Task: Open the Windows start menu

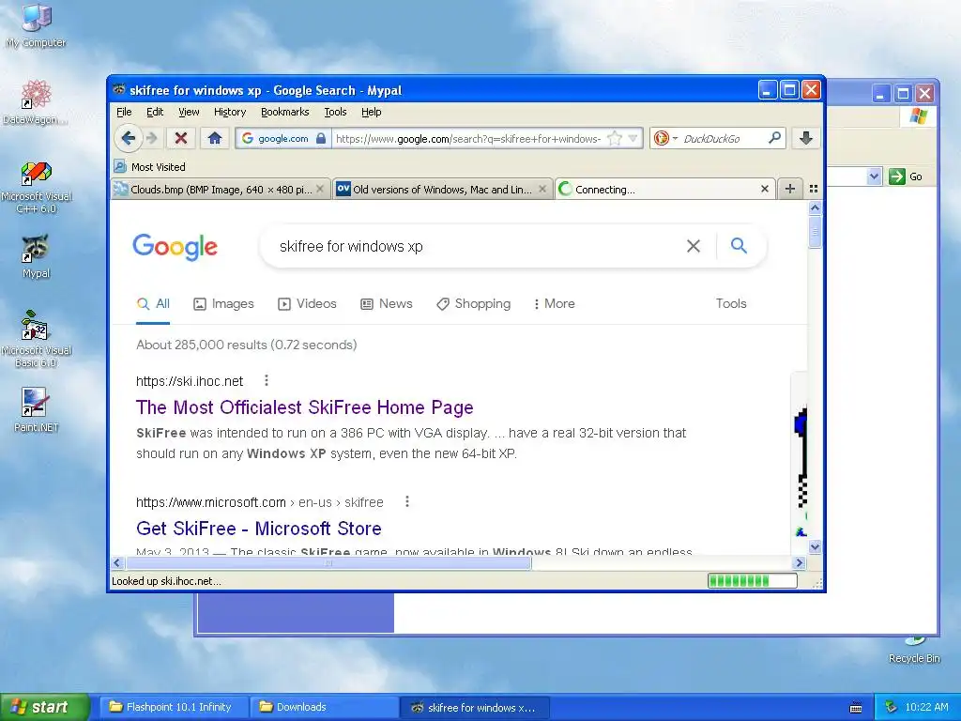Action: click(x=45, y=707)
